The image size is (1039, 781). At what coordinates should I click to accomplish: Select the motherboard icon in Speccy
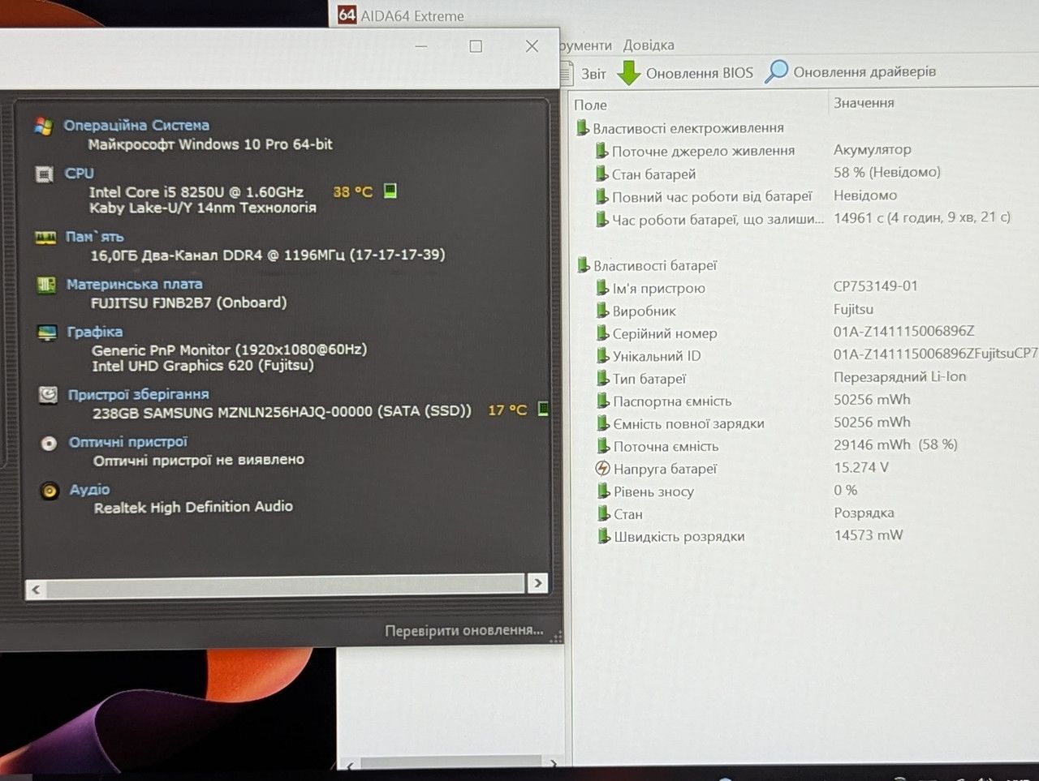(46, 285)
